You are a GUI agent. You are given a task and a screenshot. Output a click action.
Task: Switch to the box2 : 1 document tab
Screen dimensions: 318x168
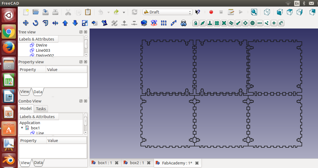tap(137, 163)
